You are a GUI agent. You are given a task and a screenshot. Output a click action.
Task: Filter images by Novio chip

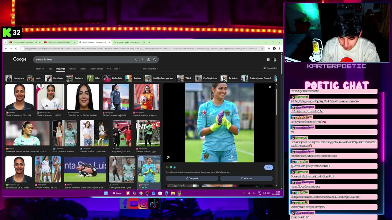pyautogui.click(x=35, y=78)
